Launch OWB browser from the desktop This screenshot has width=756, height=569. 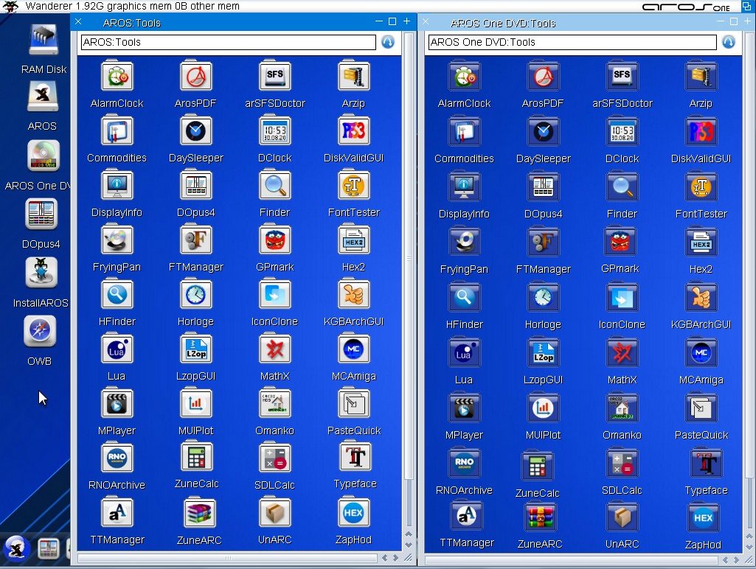tap(40, 332)
